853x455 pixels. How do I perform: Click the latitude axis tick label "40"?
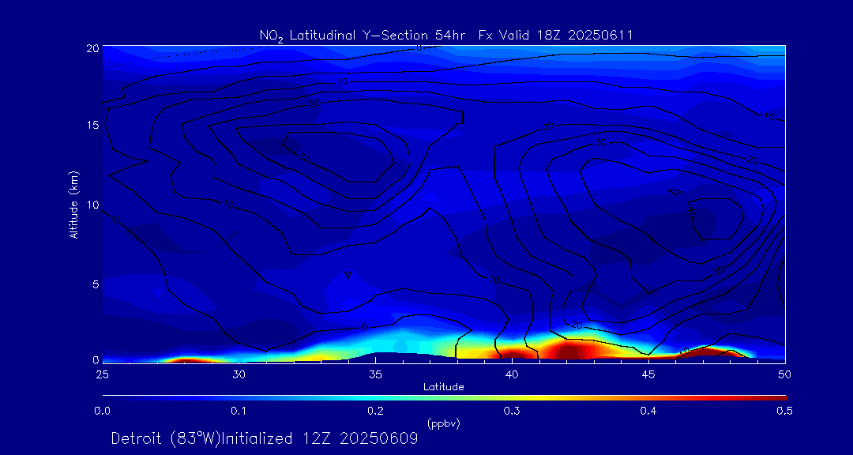[x=512, y=374]
